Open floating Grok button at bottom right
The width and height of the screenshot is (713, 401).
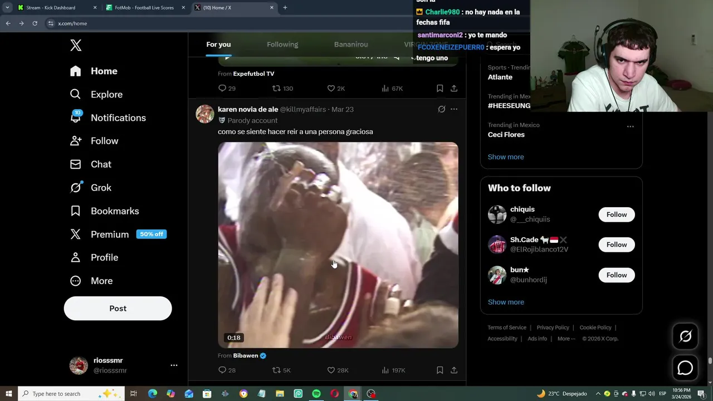(685, 336)
